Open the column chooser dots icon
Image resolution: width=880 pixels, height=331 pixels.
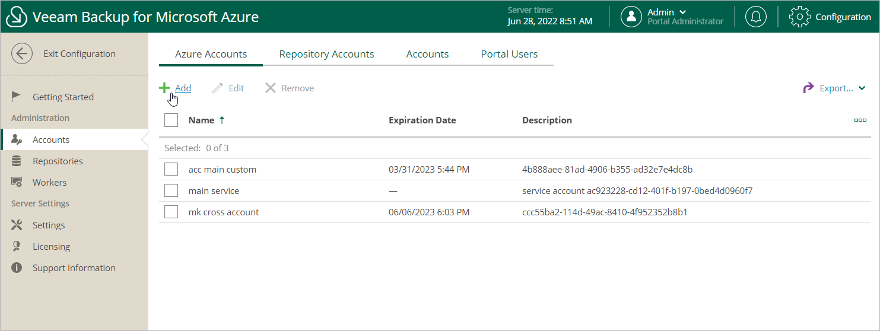pyautogui.click(x=860, y=120)
